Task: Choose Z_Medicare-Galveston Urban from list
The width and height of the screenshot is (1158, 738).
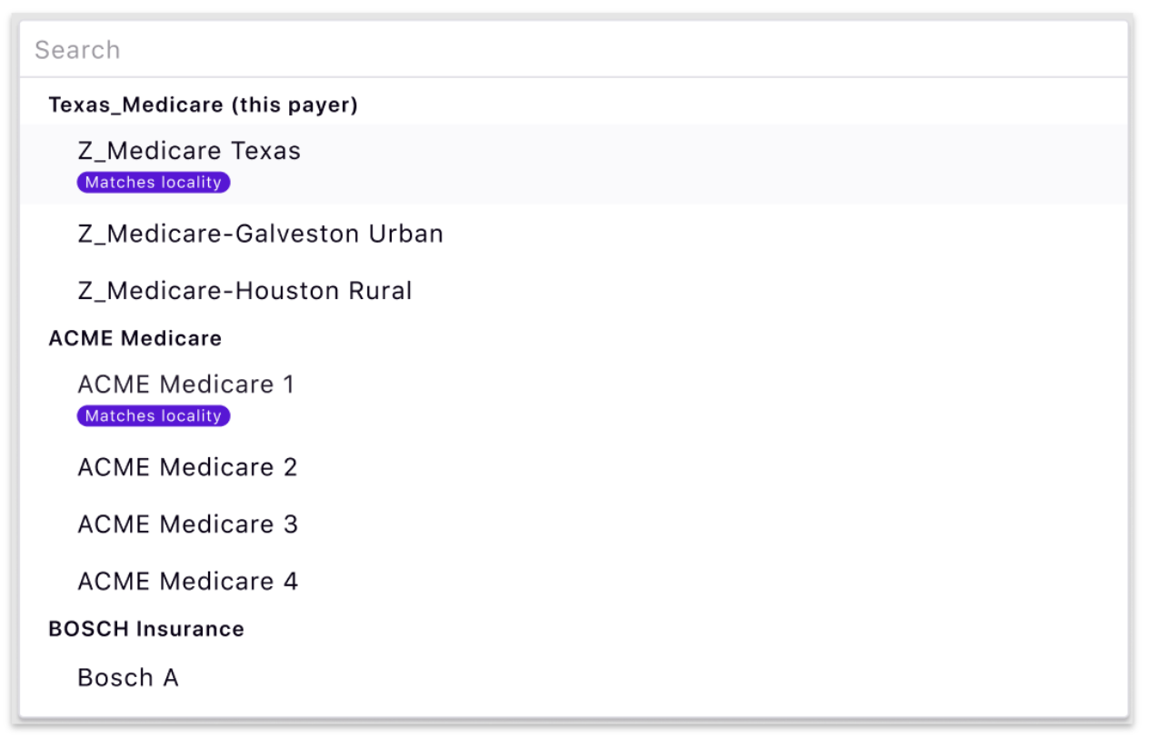Action: (x=574, y=234)
